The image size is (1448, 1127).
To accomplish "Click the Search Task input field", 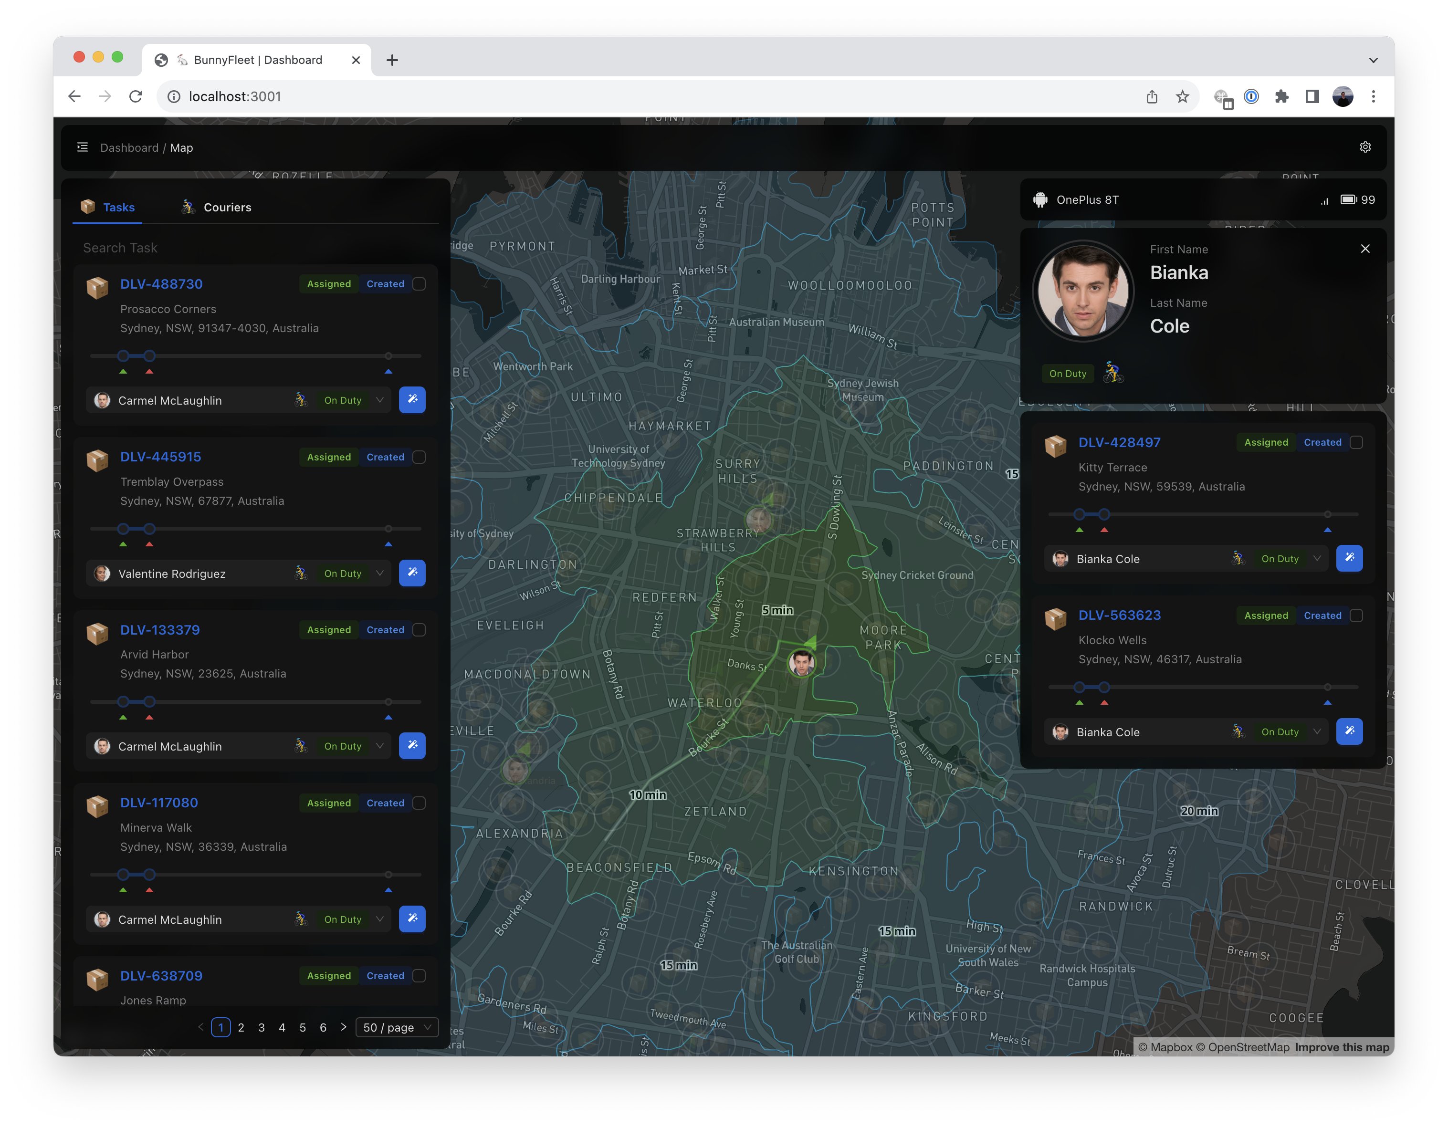I will point(255,248).
